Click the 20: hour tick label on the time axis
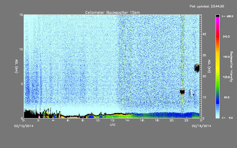This screenshot has width=237, height=148. click(172, 120)
